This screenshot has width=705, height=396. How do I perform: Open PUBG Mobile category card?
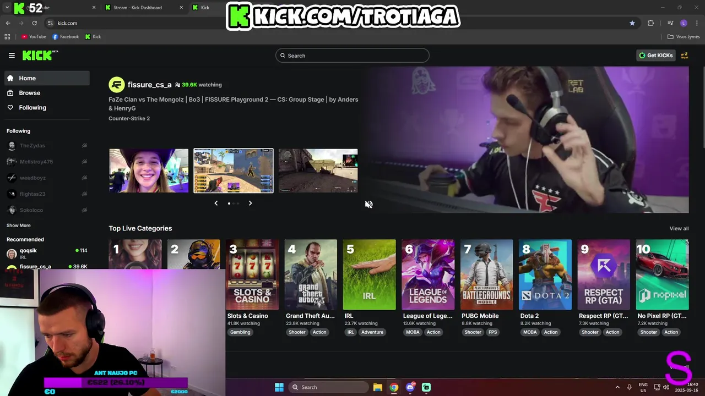tap(487, 274)
